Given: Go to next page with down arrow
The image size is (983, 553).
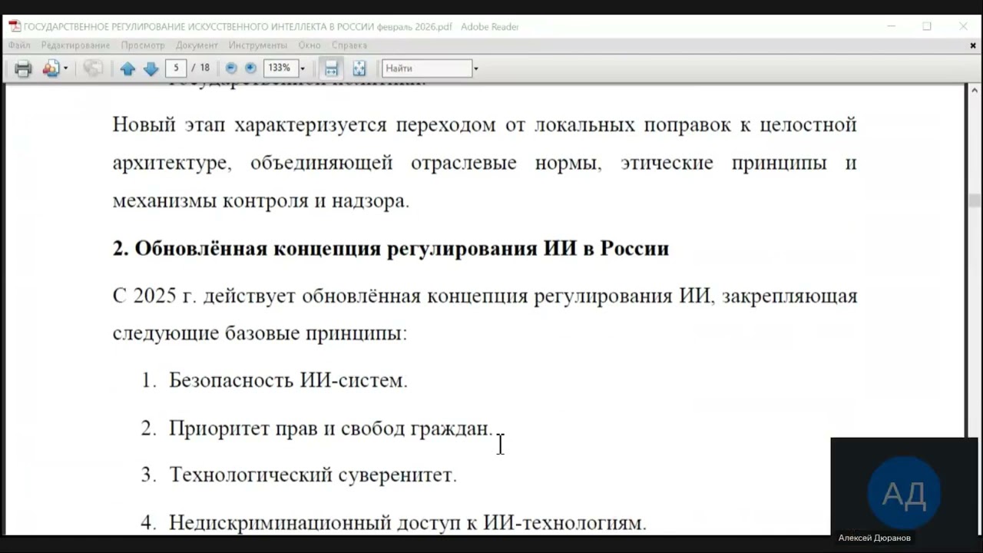Looking at the screenshot, I should tap(151, 68).
